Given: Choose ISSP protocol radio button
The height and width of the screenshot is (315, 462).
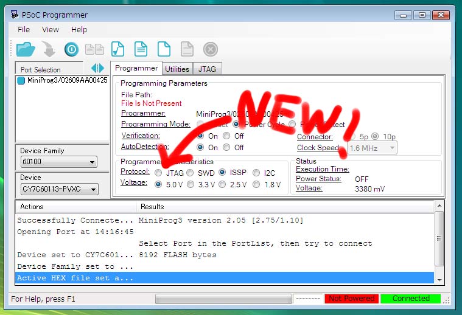Looking at the screenshot, I should [x=222, y=172].
